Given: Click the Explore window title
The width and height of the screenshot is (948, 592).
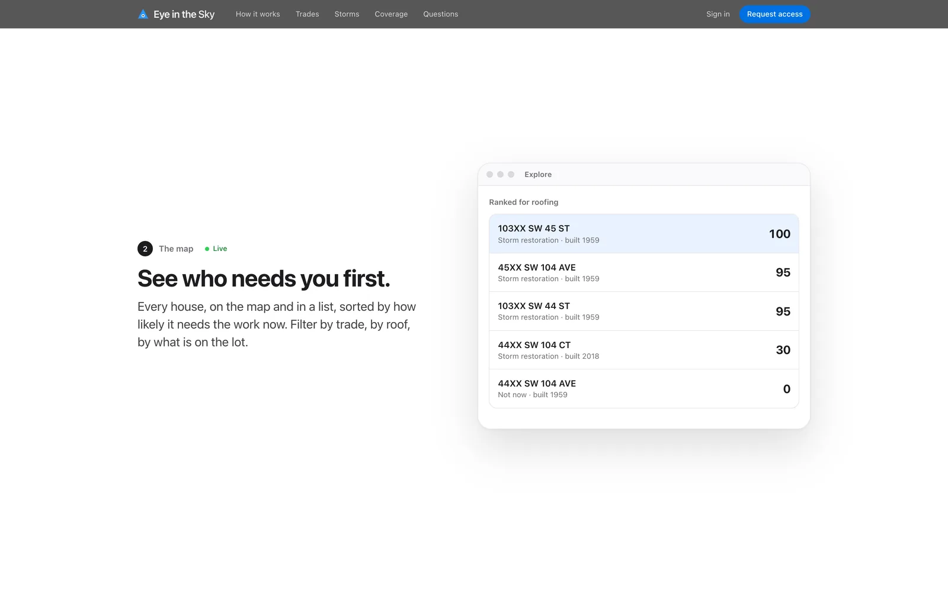Looking at the screenshot, I should 538,175.
